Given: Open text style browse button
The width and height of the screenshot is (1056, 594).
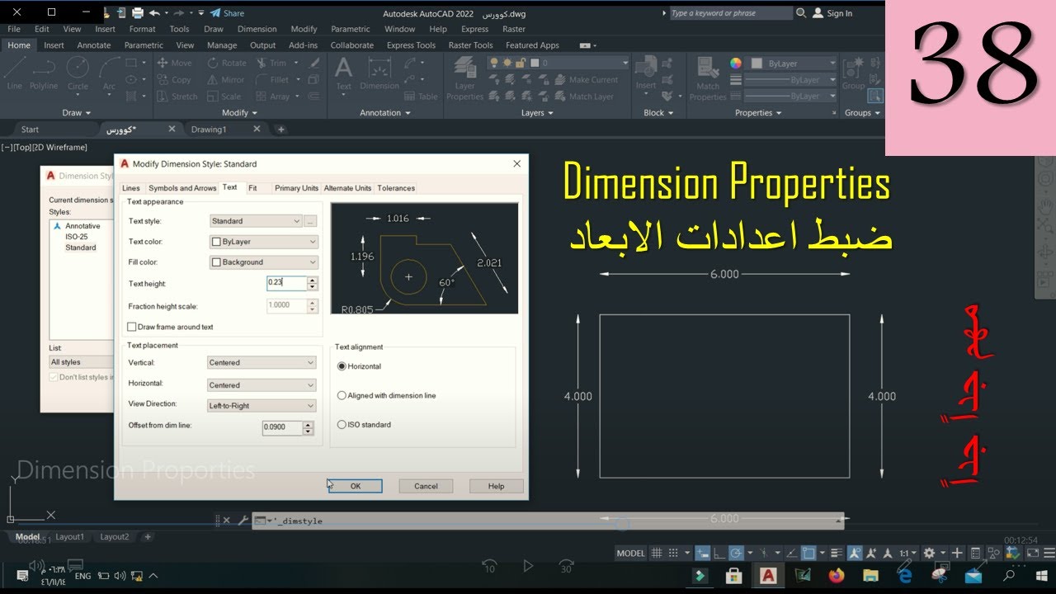Looking at the screenshot, I should click(x=311, y=221).
